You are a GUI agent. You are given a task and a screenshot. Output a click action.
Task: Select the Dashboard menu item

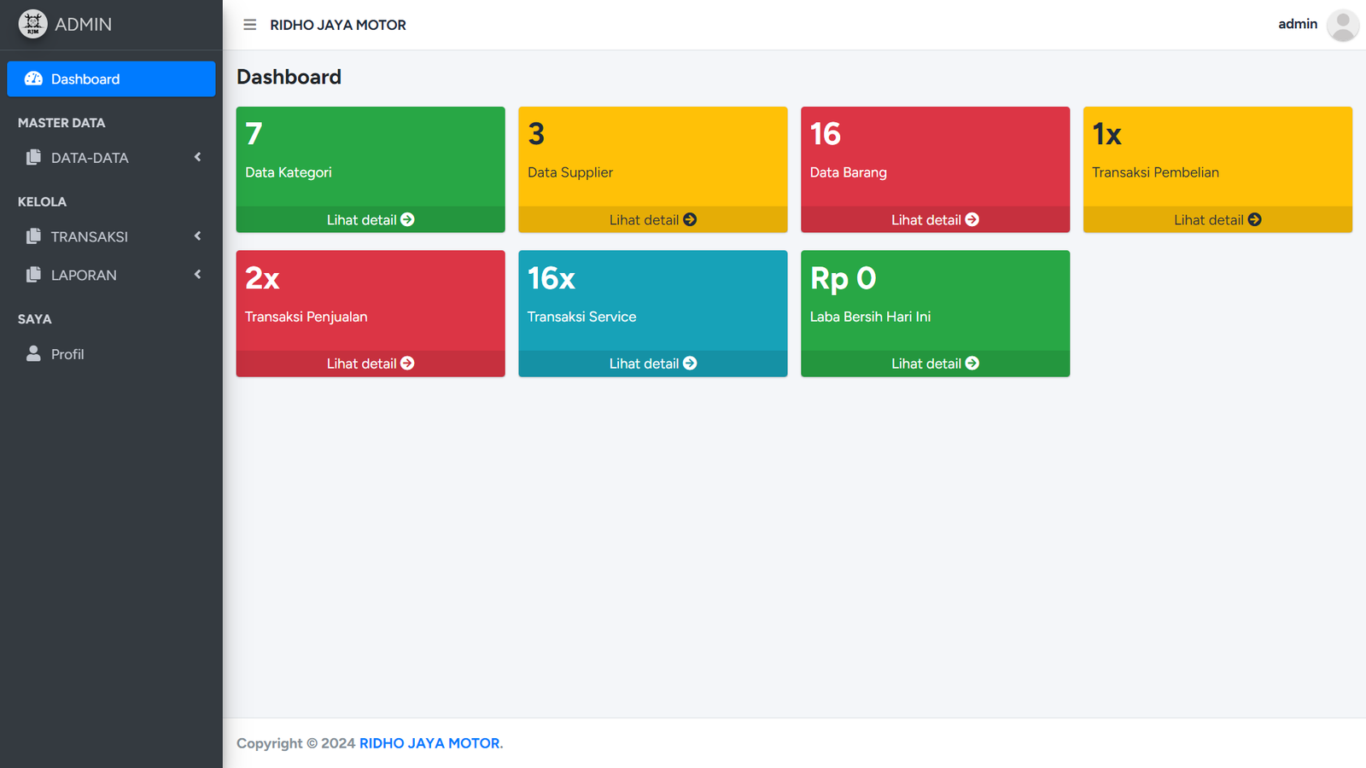click(85, 79)
